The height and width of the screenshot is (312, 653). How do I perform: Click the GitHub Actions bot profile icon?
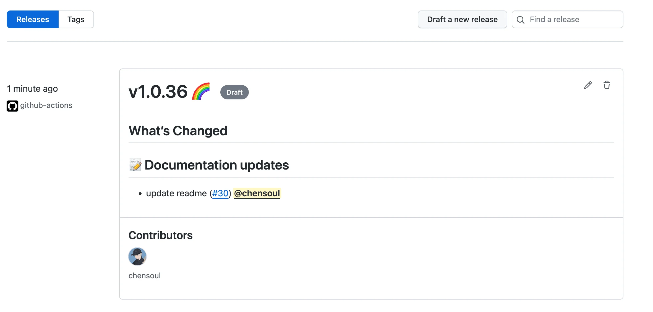(x=12, y=105)
